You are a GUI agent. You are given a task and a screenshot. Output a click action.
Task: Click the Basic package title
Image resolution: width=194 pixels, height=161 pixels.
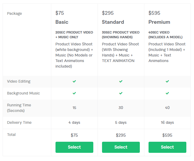click(62, 22)
